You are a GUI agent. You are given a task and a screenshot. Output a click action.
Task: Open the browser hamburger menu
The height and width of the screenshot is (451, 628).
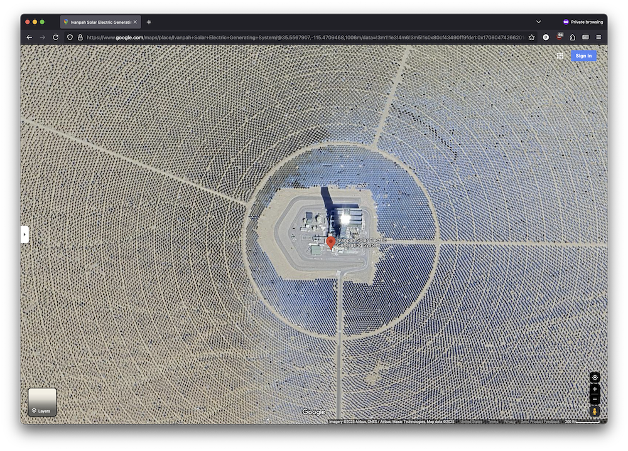click(x=598, y=38)
